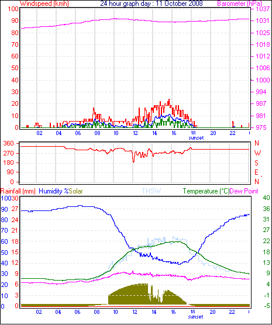272x325 pixels.
Task: Click the '270' wind direction scale value
Action: (x=9, y=153)
